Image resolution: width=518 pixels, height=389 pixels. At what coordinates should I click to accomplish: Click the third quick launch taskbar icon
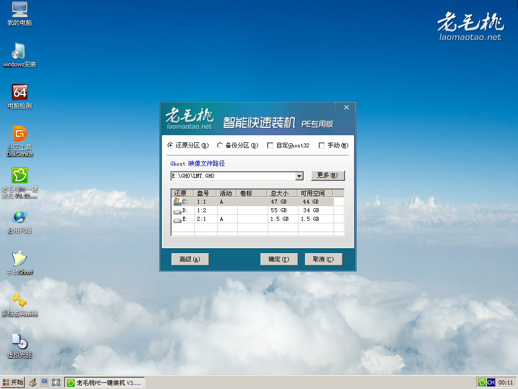(x=56, y=383)
